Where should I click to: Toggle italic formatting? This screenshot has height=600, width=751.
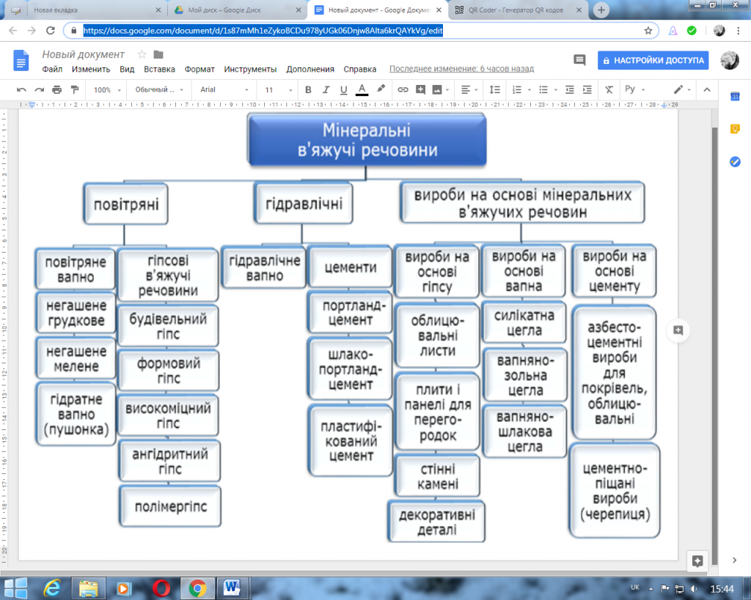(x=326, y=89)
